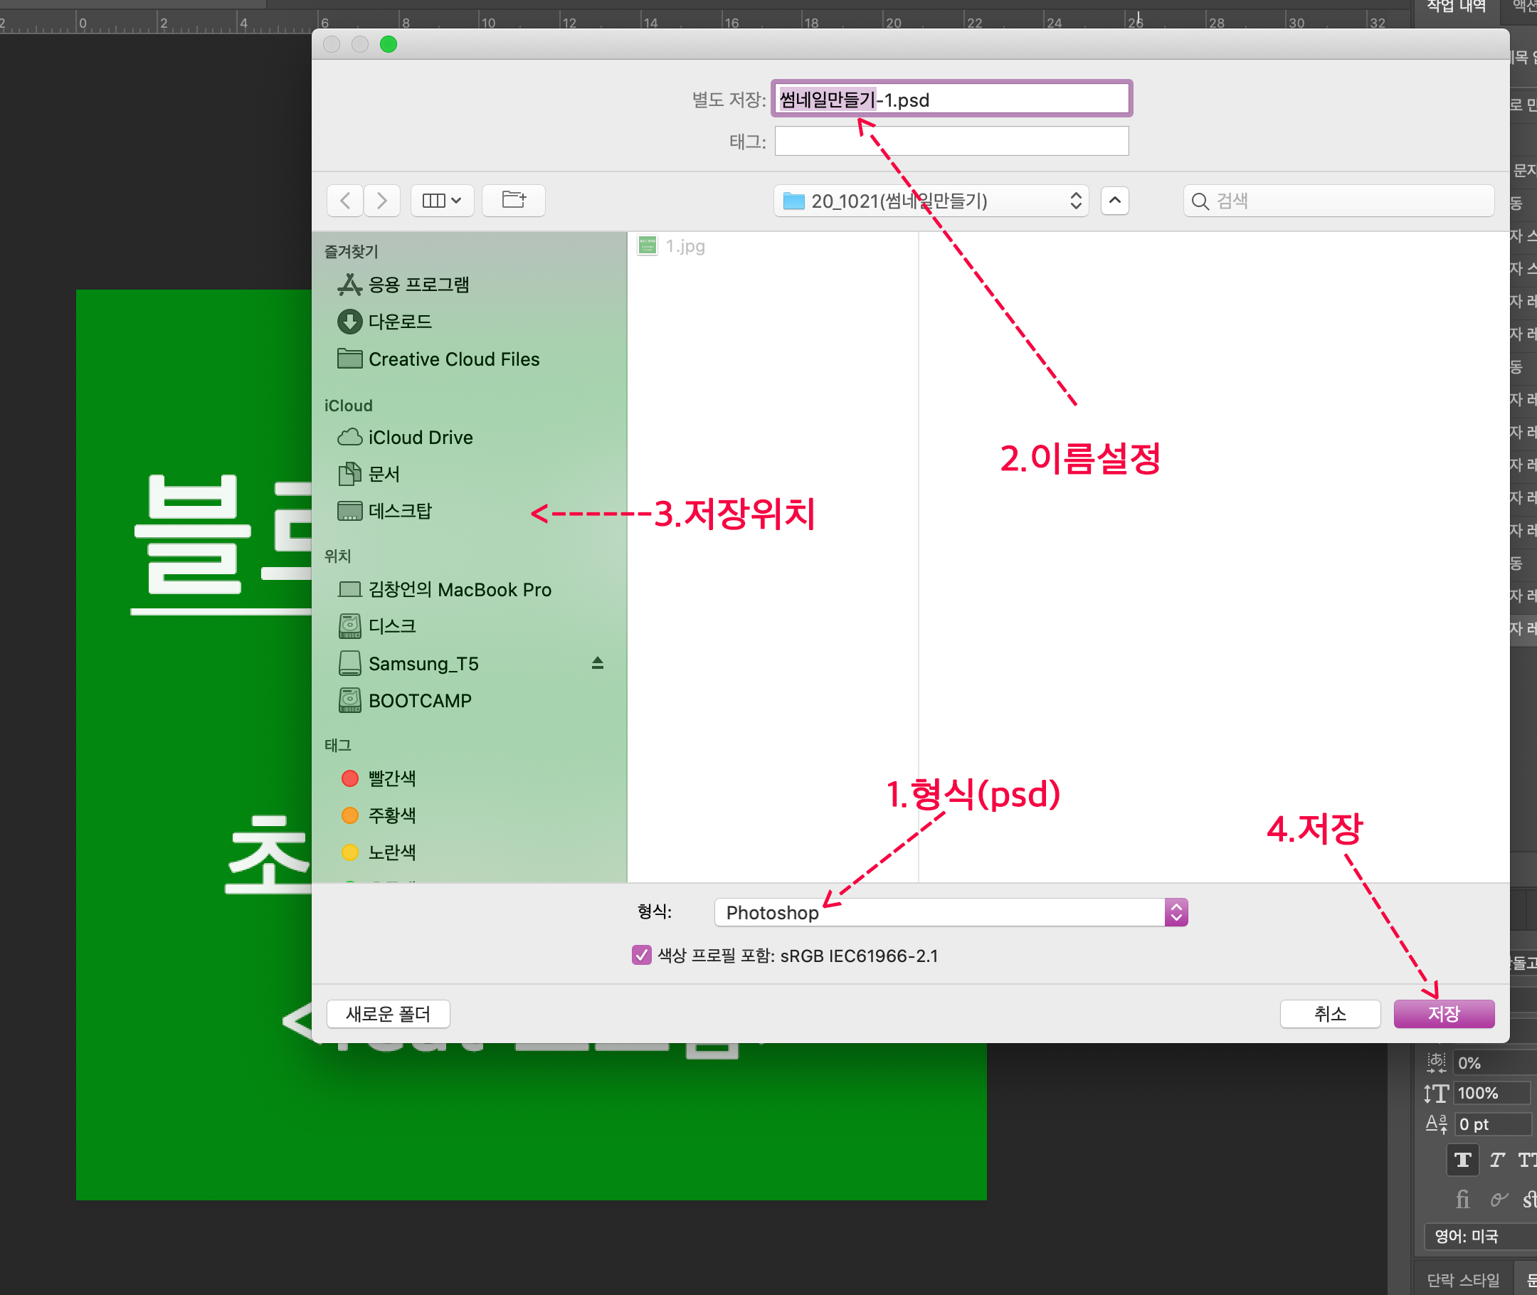Open the 형식 Photoshop format dropdown
Screen dimensions: 1537x1295
coord(950,912)
